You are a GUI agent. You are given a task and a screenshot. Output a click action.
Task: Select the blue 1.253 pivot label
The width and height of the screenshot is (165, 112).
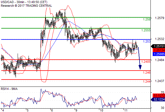pyautogui.click(x=147, y=41)
